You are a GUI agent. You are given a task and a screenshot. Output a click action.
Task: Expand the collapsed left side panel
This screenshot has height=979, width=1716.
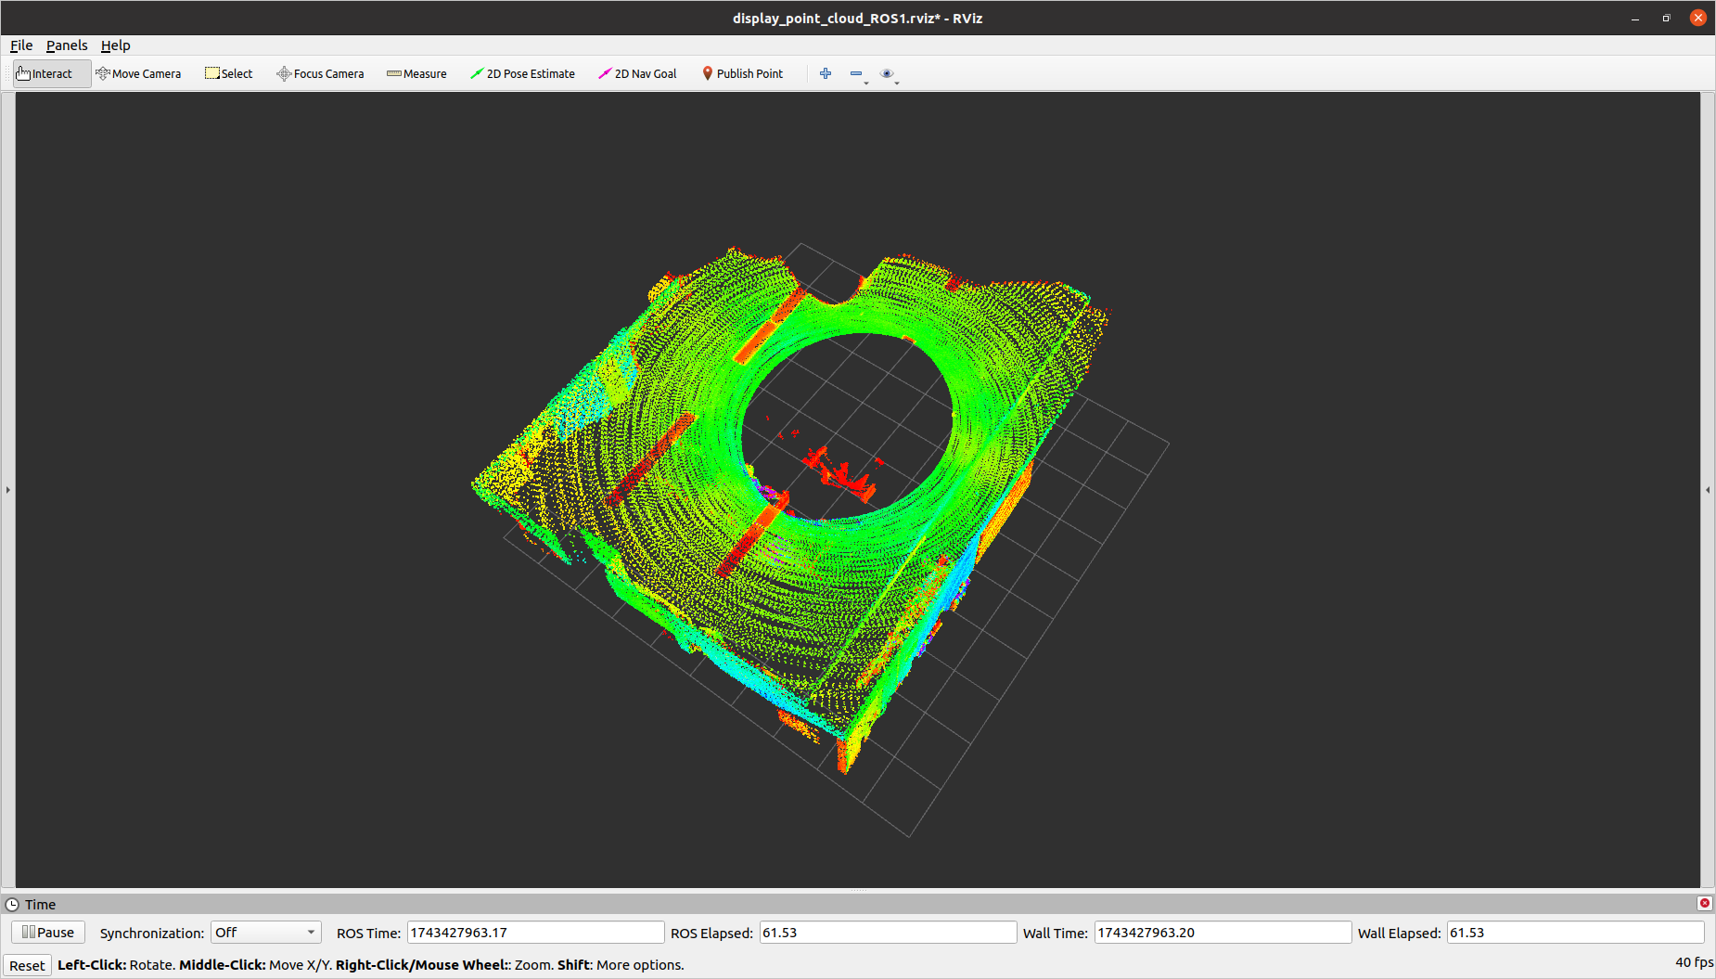(7, 490)
